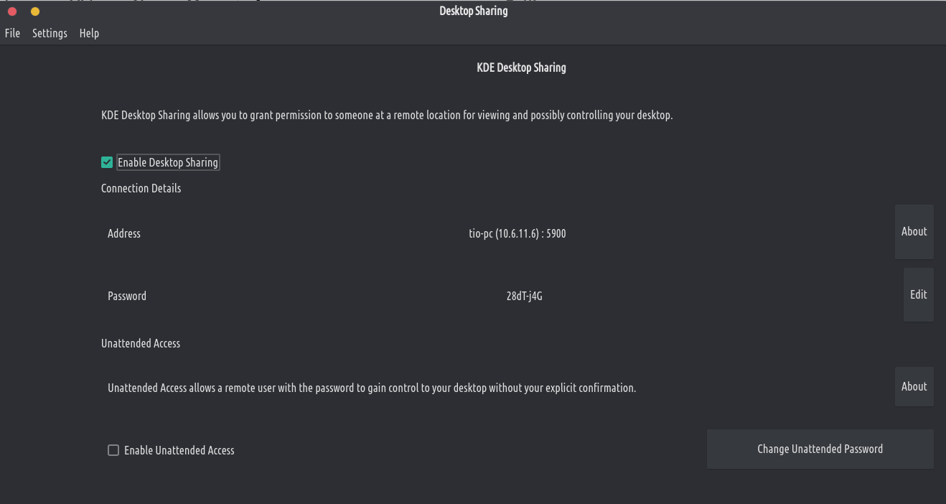The image size is (946, 504).
Task: Click the tio-pc address value text
Action: (x=517, y=233)
